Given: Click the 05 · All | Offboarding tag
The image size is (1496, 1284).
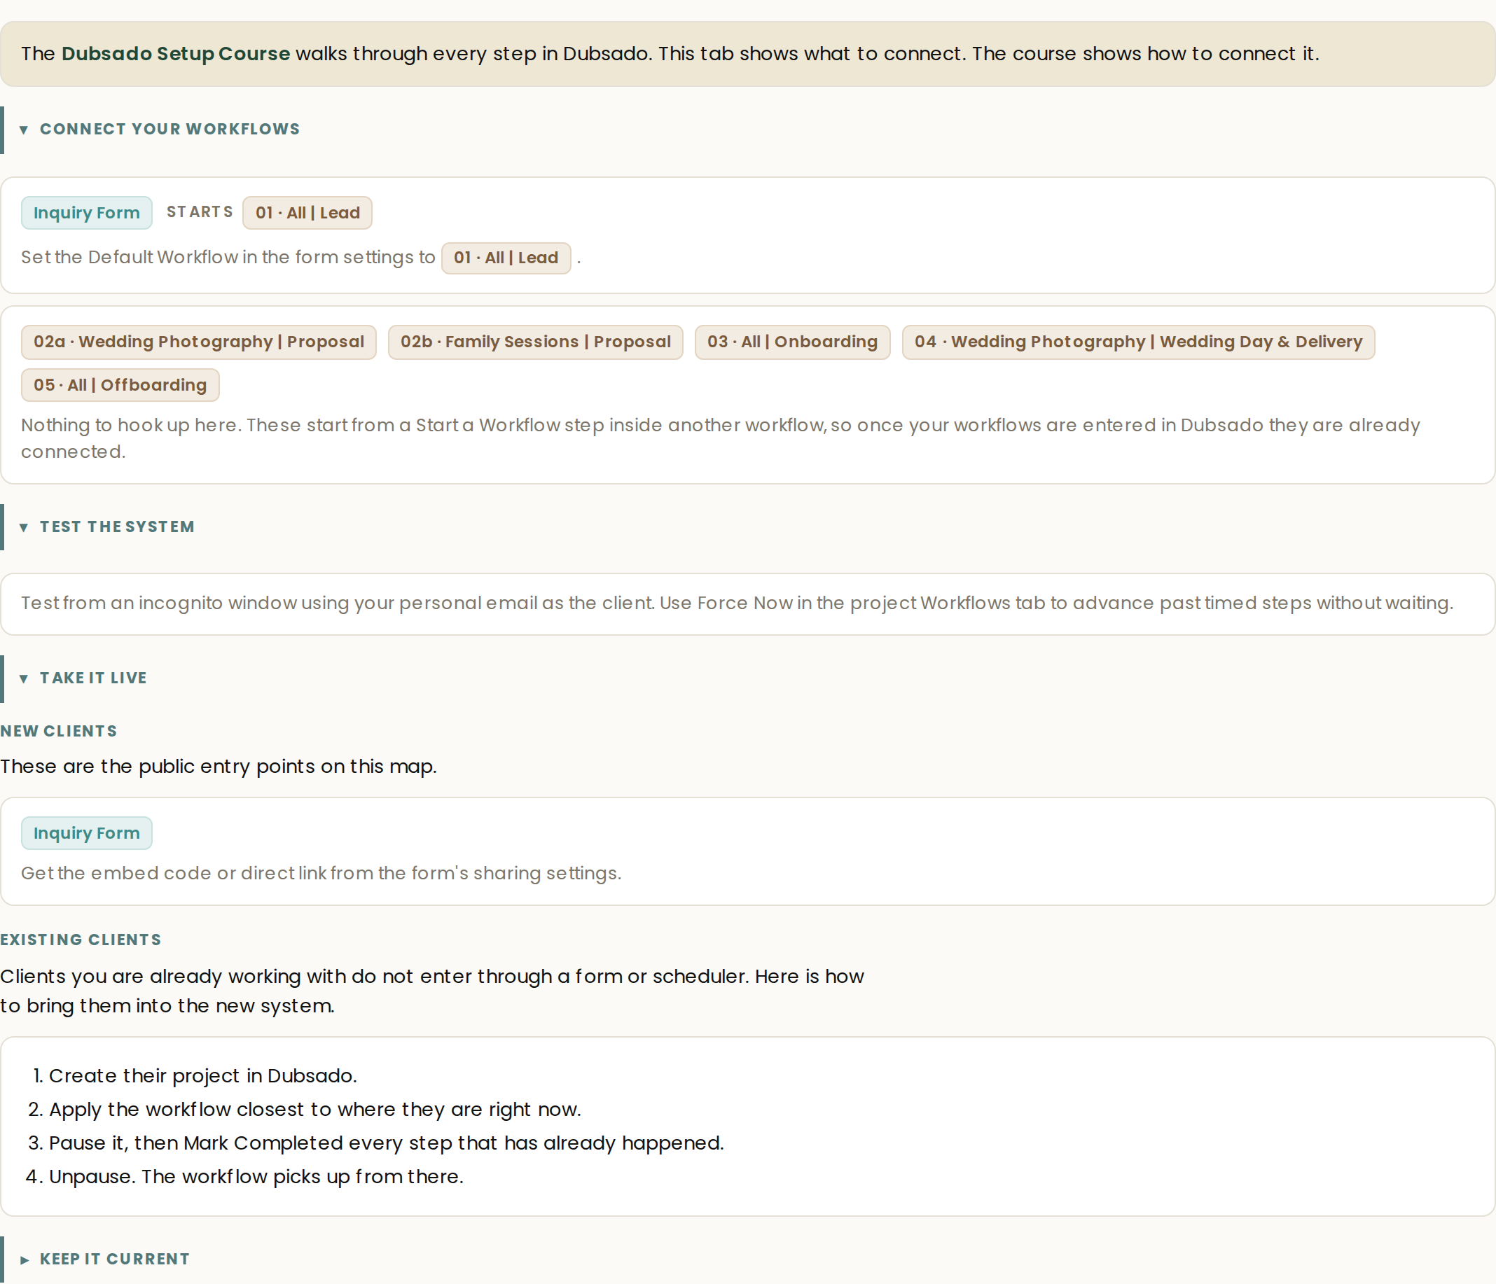Looking at the screenshot, I should tap(120, 386).
